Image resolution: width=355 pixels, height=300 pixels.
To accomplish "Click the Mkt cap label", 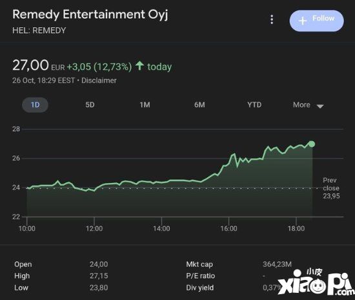I will pos(199,264).
